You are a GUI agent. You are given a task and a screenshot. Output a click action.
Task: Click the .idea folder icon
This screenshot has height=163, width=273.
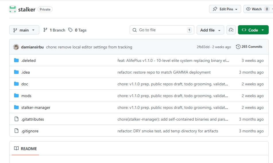point(16,72)
